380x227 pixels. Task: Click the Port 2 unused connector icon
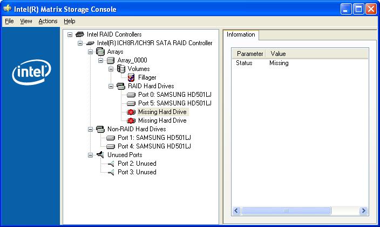pos(111,164)
